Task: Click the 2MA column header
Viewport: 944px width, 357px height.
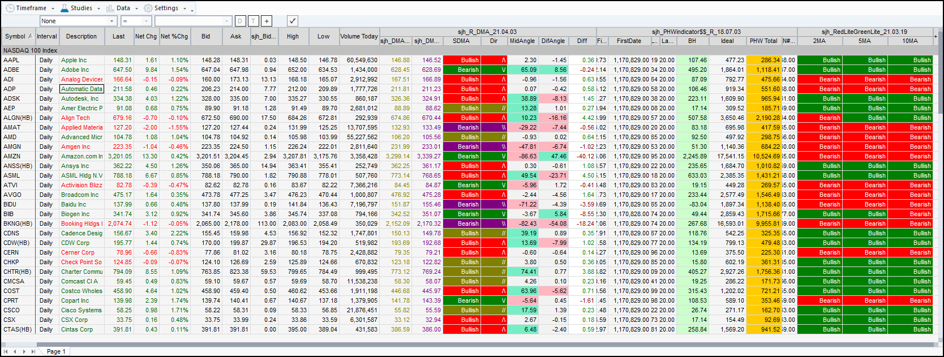Action: [x=819, y=41]
